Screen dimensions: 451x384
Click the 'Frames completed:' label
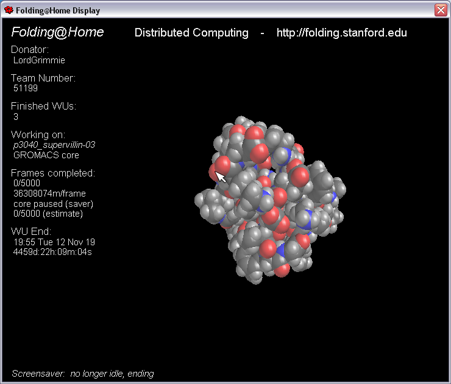click(x=53, y=173)
